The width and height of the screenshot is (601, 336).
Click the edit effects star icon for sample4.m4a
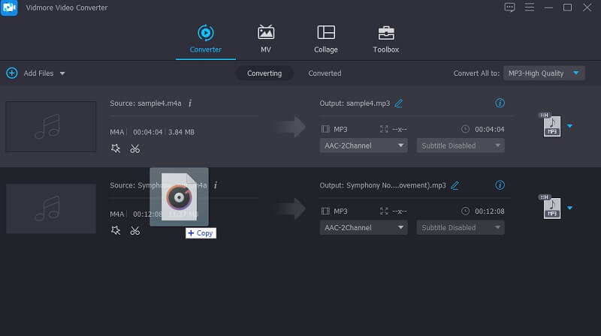[115, 148]
